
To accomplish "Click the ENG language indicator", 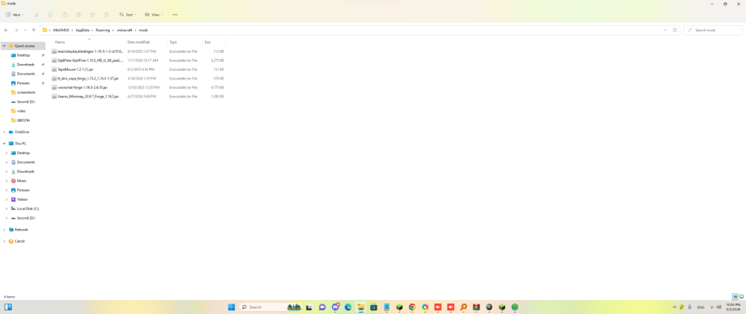I will (x=700, y=307).
